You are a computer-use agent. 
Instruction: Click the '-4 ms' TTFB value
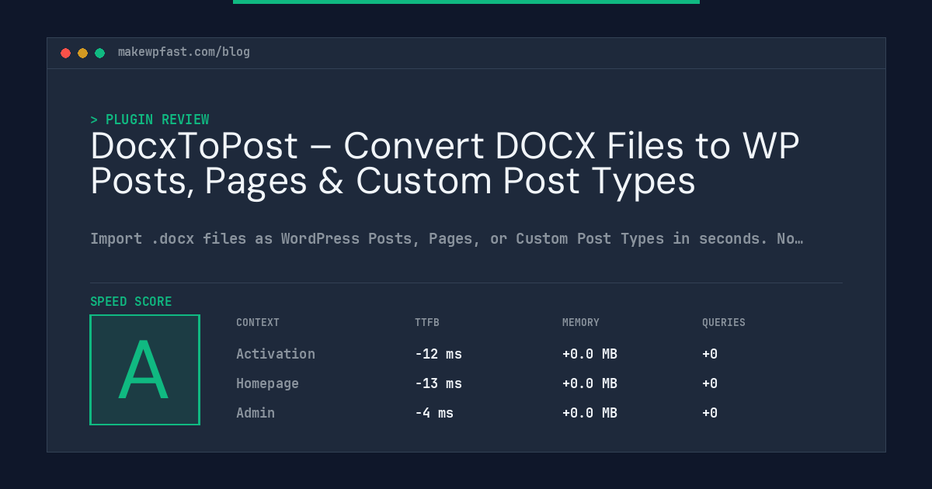click(x=434, y=413)
